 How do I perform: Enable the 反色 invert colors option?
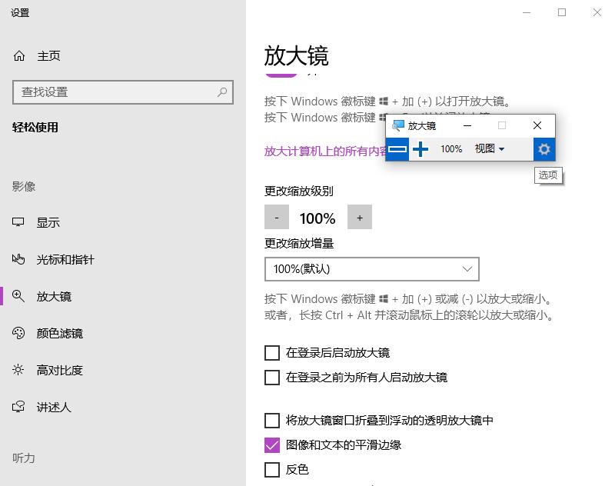click(x=272, y=470)
